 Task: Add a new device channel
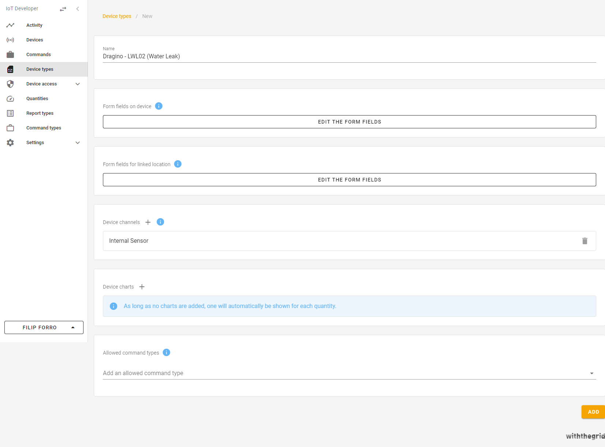click(x=148, y=222)
